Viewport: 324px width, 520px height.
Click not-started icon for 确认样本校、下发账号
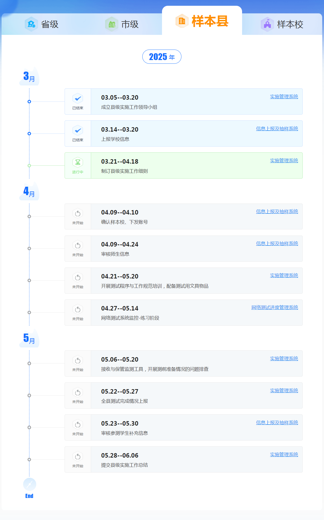[x=78, y=213]
